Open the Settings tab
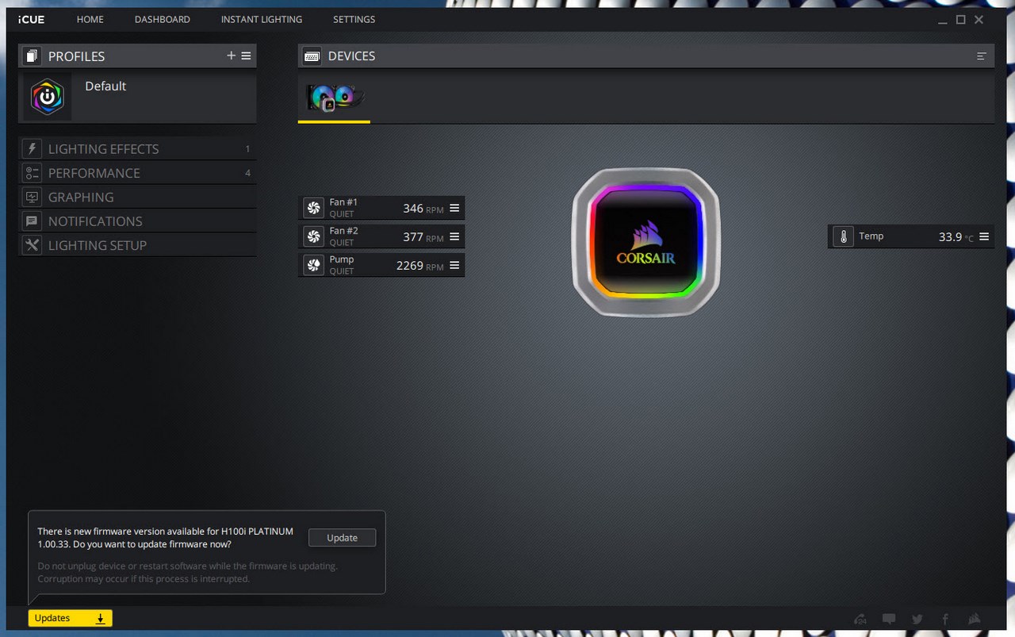The width and height of the screenshot is (1015, 637). pos(354,19)
